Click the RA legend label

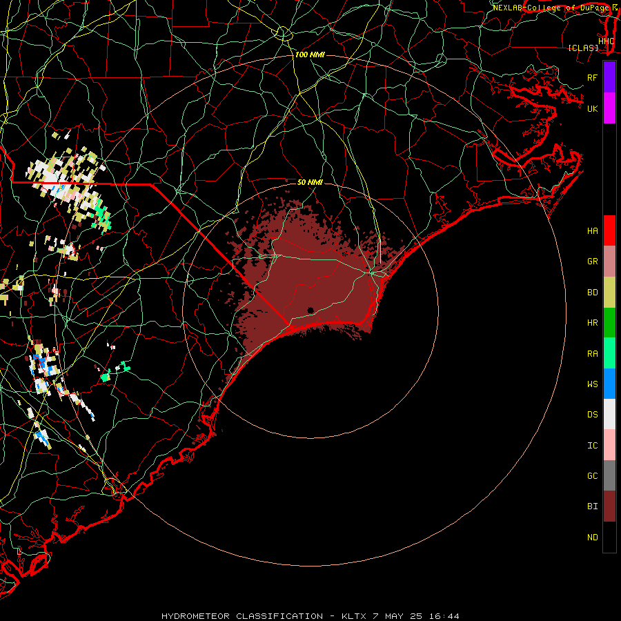(x=592, y=354)
